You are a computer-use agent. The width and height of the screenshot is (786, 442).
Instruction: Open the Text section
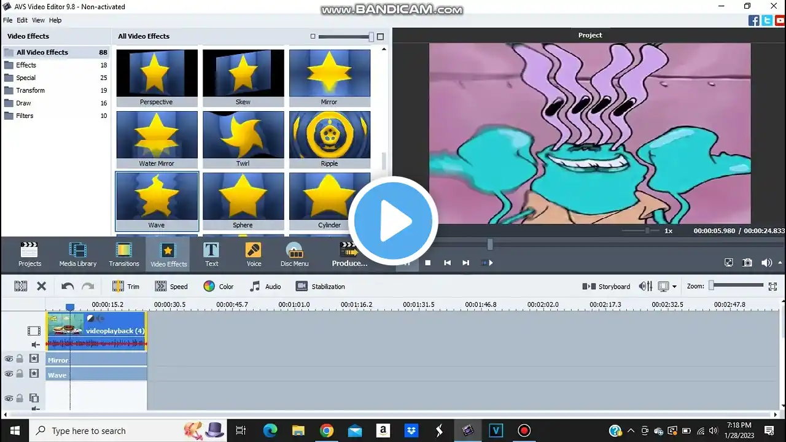pyautogui.click(x=211, y=255)
